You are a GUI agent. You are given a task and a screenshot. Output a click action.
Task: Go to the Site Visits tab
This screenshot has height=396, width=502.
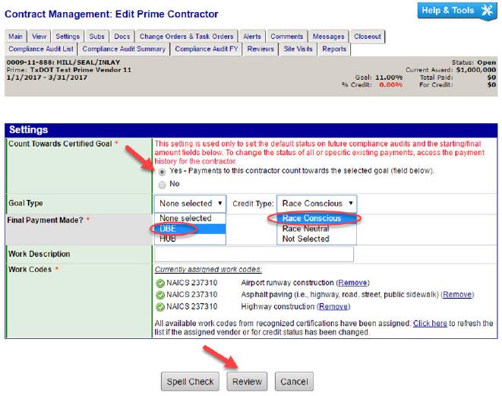pyautogui.click(x=298, y=49)
